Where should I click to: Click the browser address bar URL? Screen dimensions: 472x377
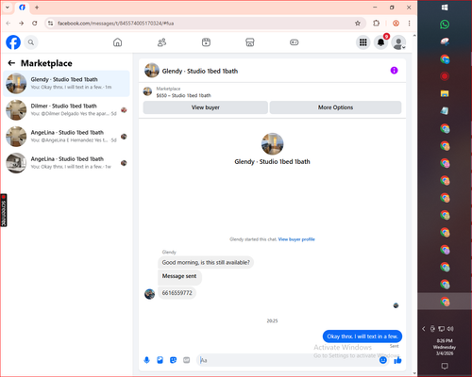115,24
